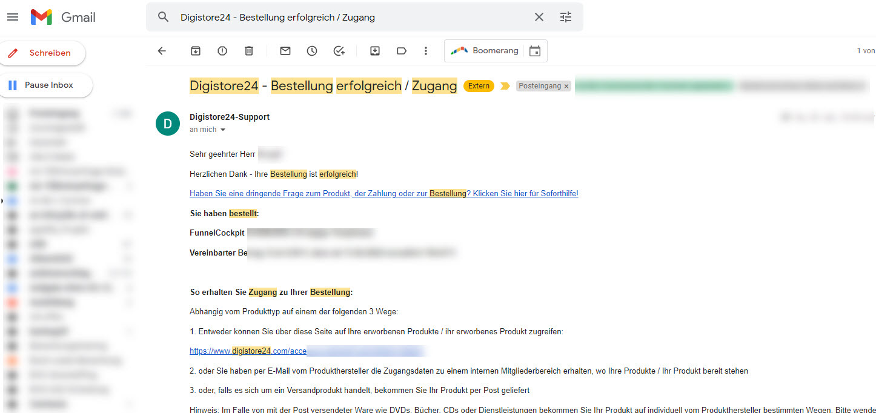Viewport: 876px width, 413px height.
Task: Click the FunnelCockpit product name
Action: coord(217,233)
